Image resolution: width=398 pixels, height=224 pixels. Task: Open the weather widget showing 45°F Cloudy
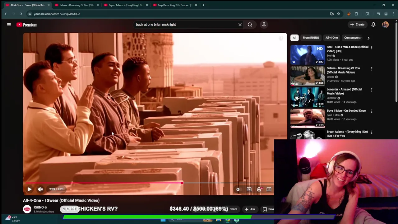tap(12, 219)
